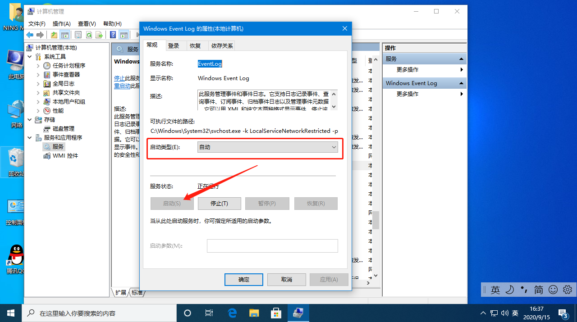Select WMI 控件 tree node

65,156
